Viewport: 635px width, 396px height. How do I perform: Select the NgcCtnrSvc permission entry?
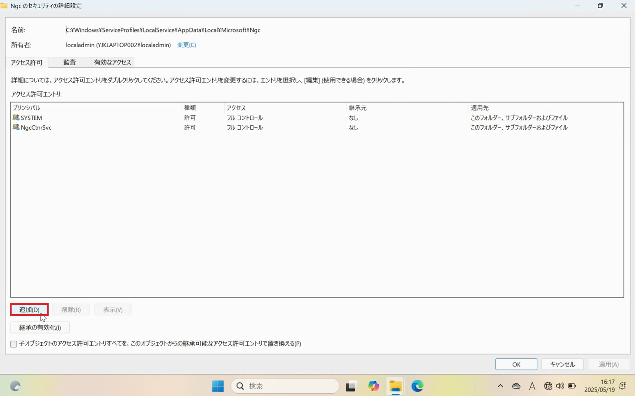(317, 127)
